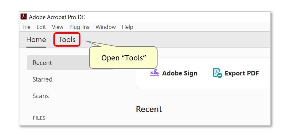This screenshot has height=138, width=292.
Task: Click the FILES section label
Action: coord(39,118)
